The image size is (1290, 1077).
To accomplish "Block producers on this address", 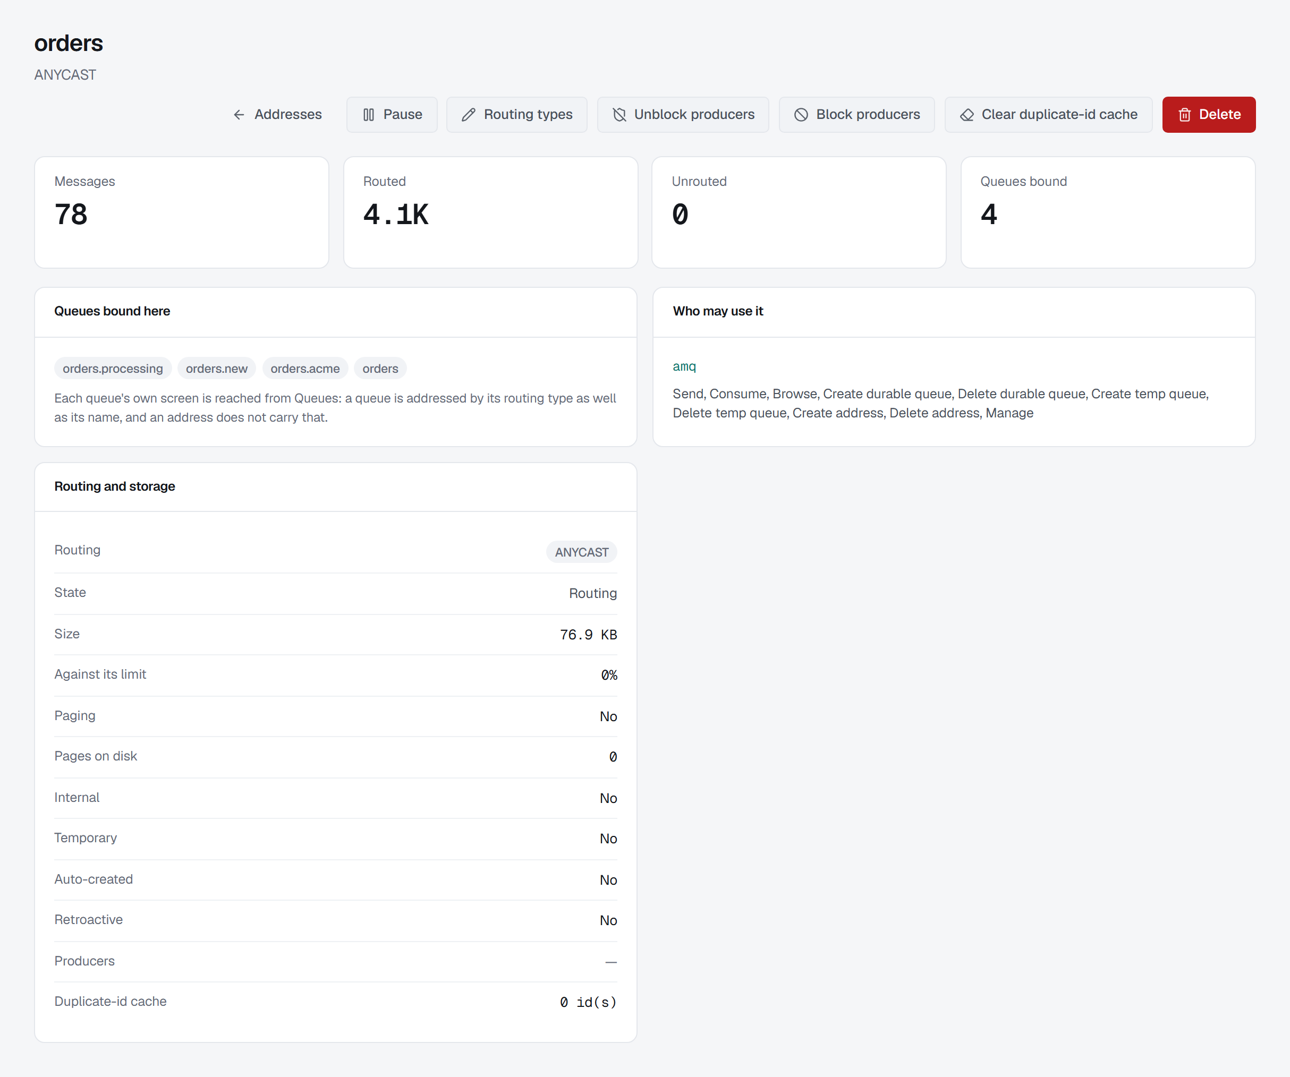I will tap(857, 115).
